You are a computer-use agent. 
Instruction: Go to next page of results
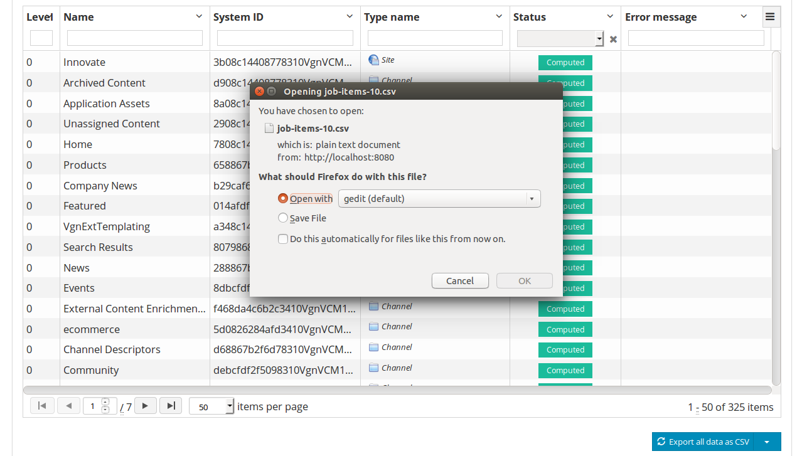click(x=145, y=406)
